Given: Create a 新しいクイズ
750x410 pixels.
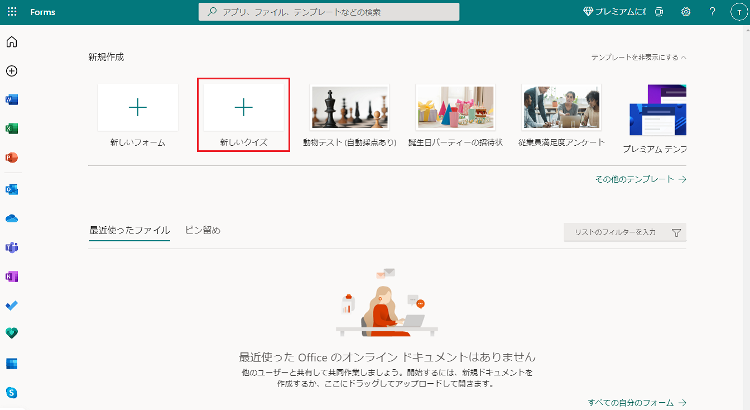Looking at the screenshot, I should pyautogui.click(x=243, y=115).
